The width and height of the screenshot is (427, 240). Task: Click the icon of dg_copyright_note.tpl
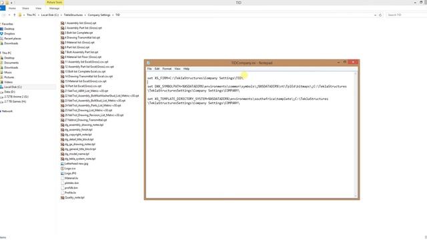[62, 135]
